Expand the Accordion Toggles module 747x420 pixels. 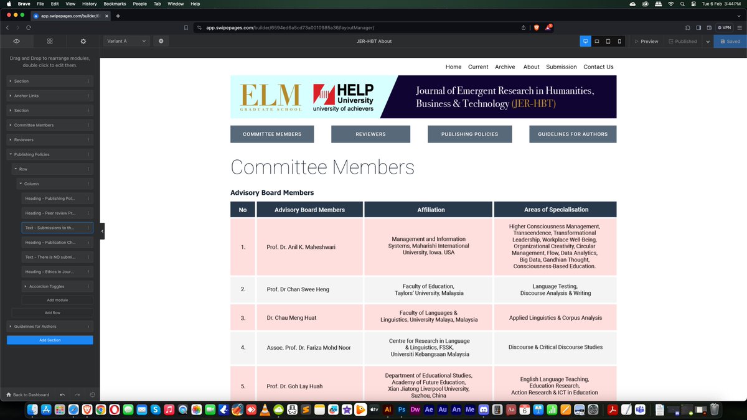pos(26,286)
